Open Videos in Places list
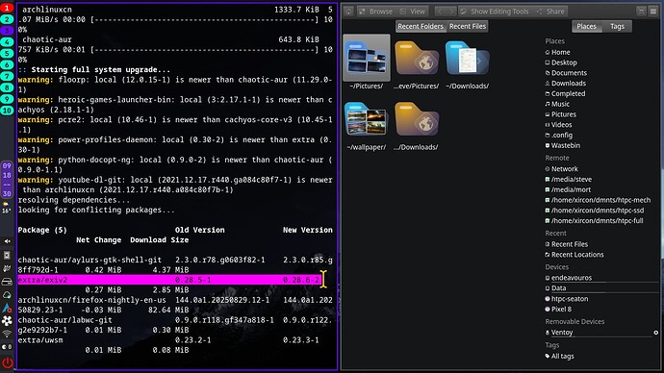The width and height of the screenshot is (664, 373). pyautogui.click(x=558, y=125)
